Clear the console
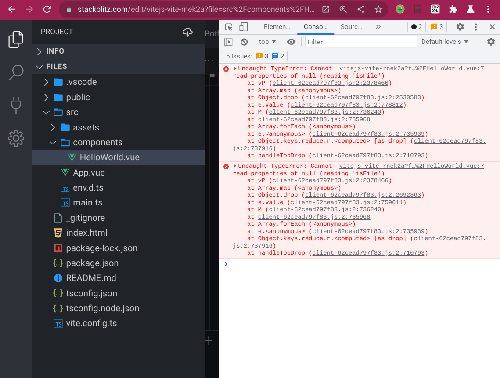The height and width of the screenshot is (378, 500). click(244, 42)
